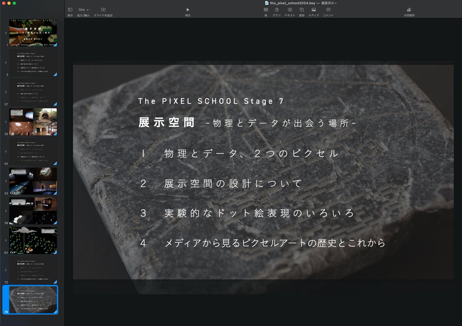
Task: Click the subtitle -物理とデータが出会う場所-
Action: pos(281,123)
